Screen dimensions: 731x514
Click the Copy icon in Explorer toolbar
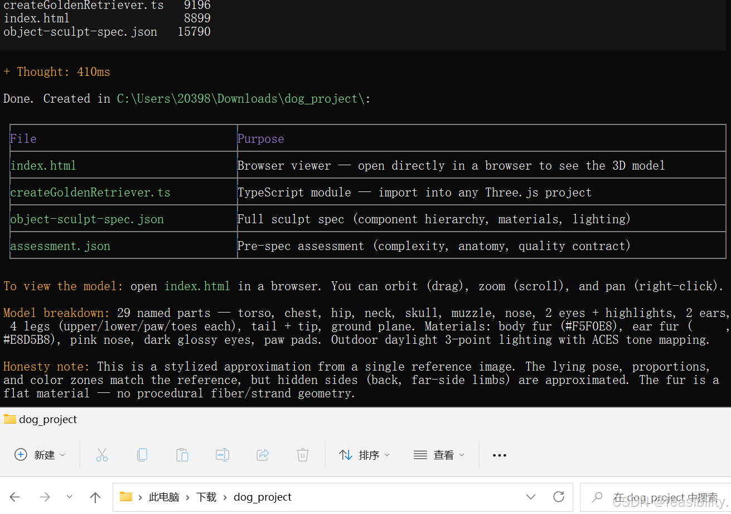click(142, 455)
